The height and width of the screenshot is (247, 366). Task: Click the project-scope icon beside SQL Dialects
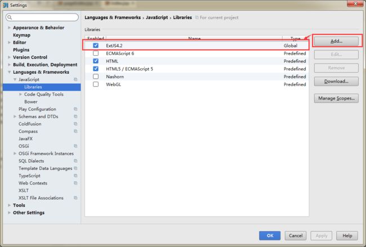point(75,161)
